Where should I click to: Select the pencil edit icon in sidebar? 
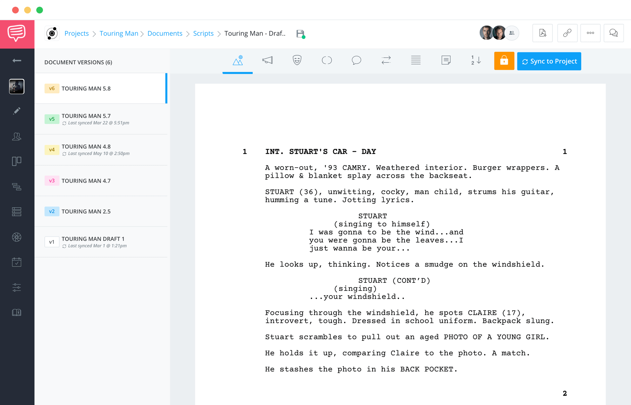point(17,111)
